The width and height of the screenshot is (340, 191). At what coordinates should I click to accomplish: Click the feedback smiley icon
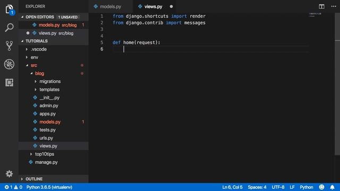(321, 187)
